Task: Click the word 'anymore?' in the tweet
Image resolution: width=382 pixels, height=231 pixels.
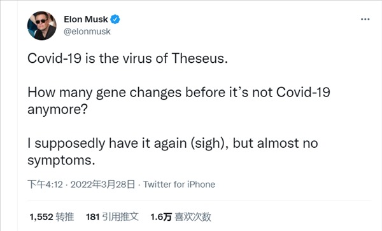Action: [57, 110]
